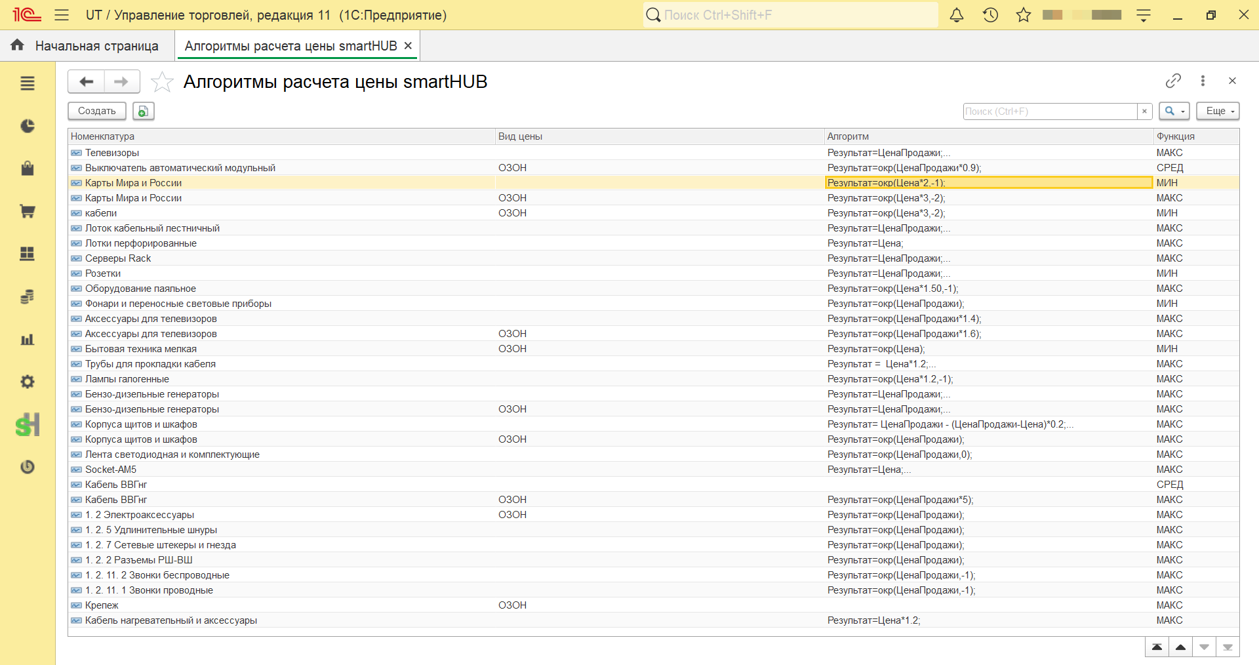Select Бытовая техника мелкая row
The height and width of the screenshot is (665, 1259).
[654, 349]
